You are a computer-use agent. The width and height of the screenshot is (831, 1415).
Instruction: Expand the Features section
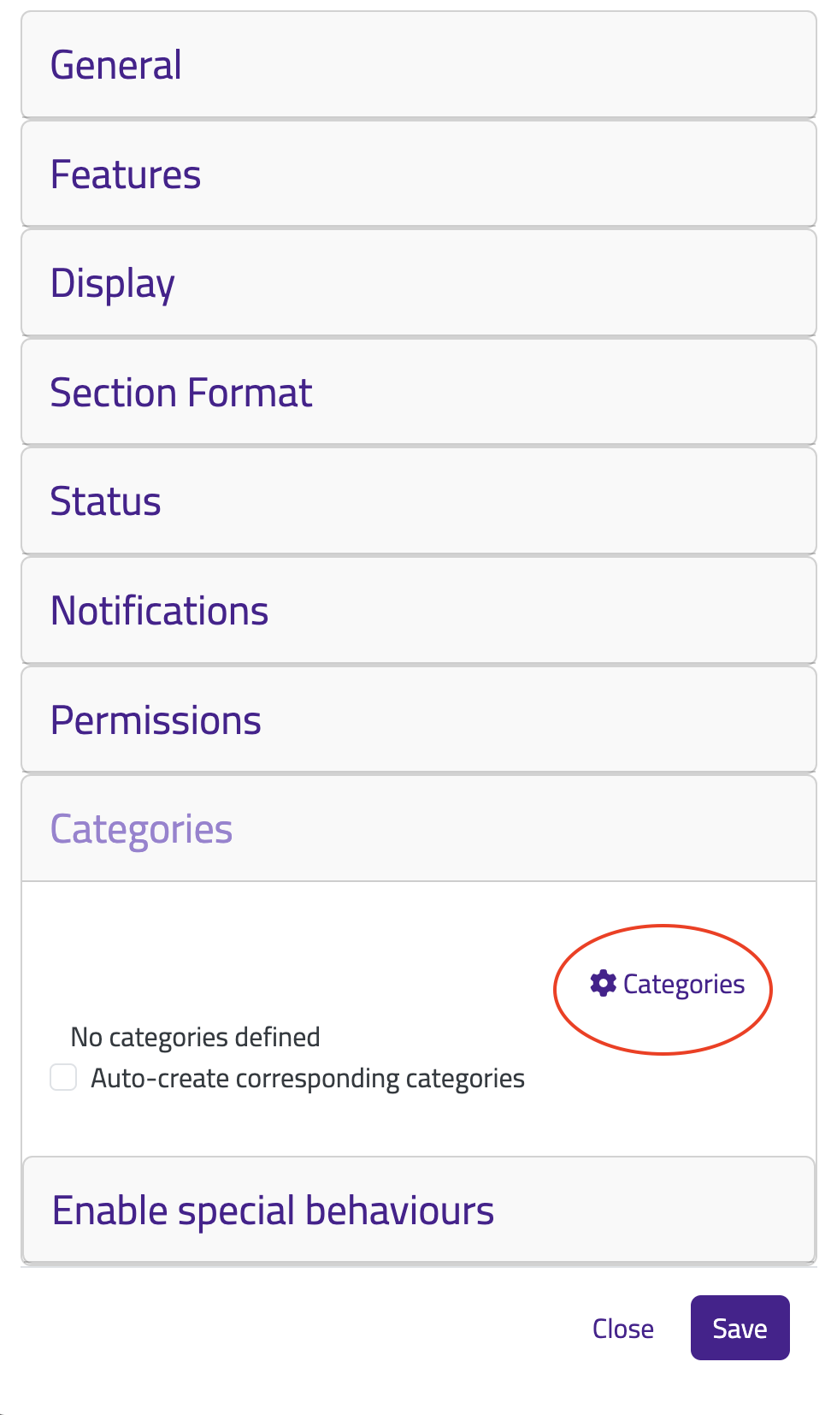point(419,174)
